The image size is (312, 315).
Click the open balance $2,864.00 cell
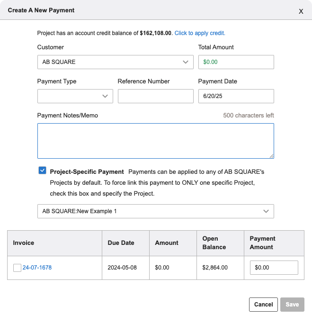click(220, 268)
